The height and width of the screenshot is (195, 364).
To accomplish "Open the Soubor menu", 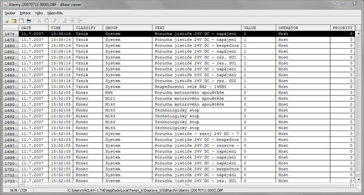I will point(10,13).
